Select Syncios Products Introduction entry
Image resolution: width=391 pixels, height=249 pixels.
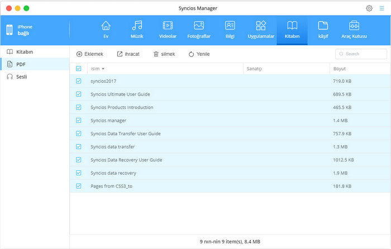[x=122, y=107]
